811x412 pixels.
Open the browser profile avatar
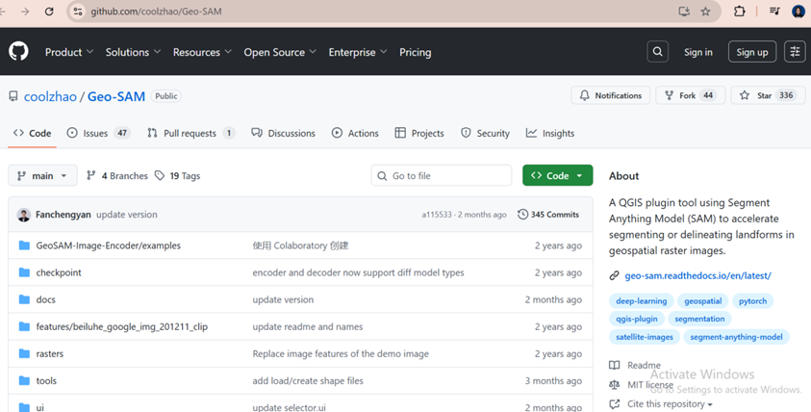(798, 12)
